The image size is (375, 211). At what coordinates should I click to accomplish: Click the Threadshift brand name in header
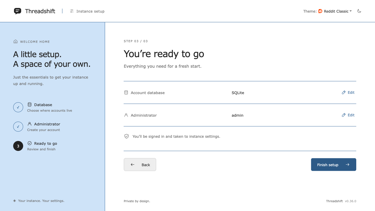pyautogui.click(x=40, y=11)
